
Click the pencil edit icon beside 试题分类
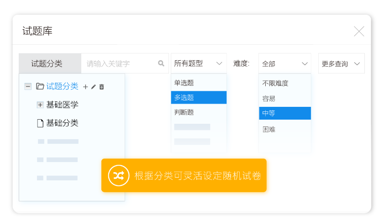tap(94, 87)
